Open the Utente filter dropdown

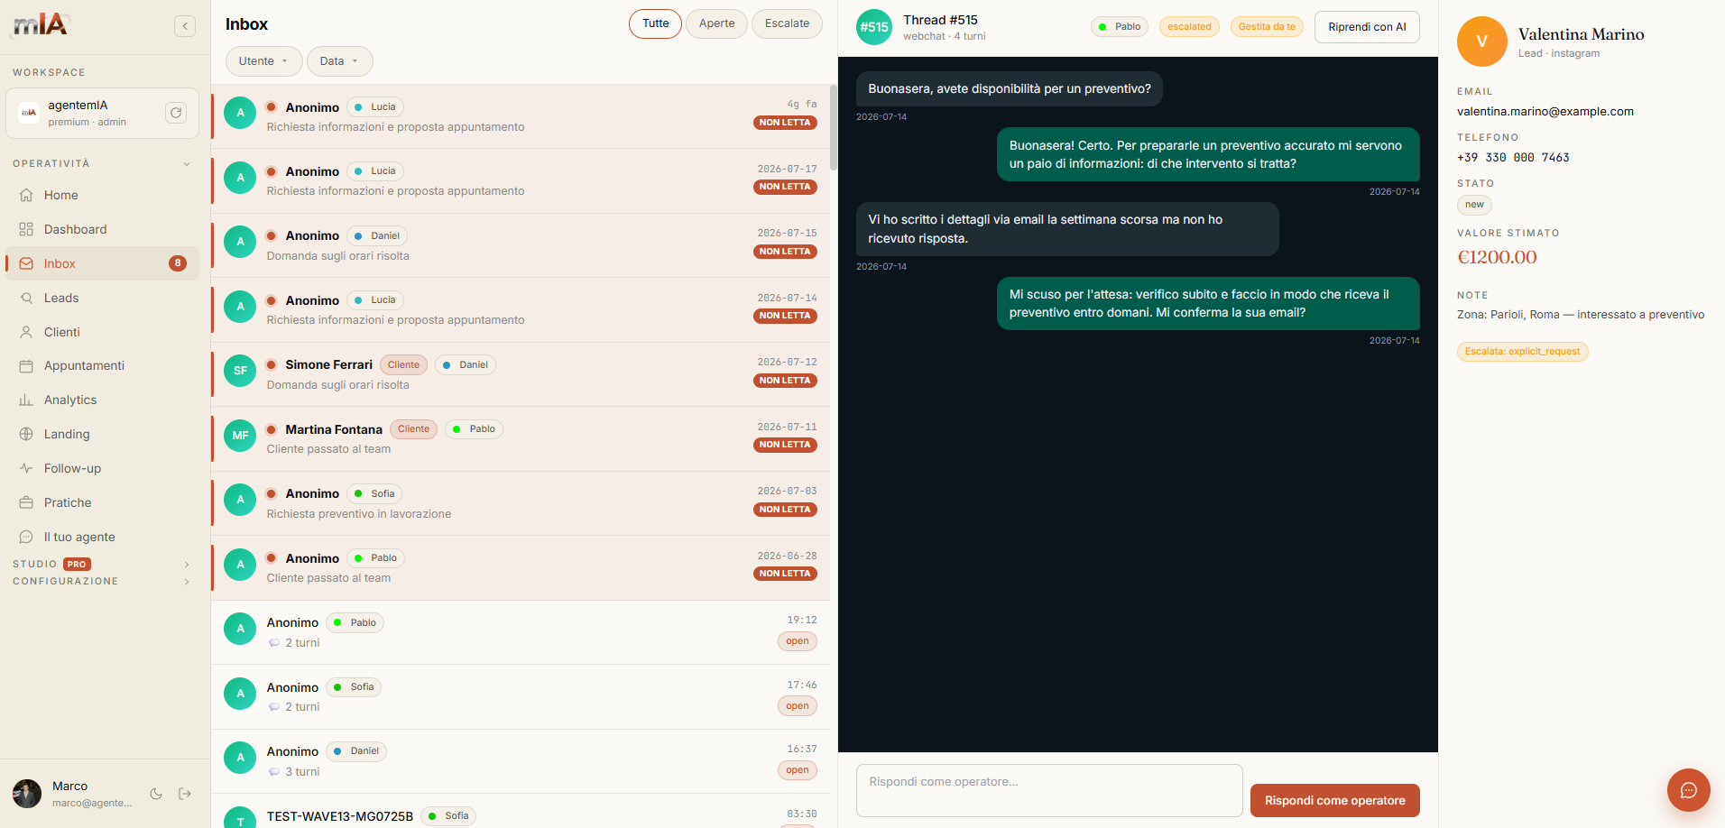tap(263, 61)
